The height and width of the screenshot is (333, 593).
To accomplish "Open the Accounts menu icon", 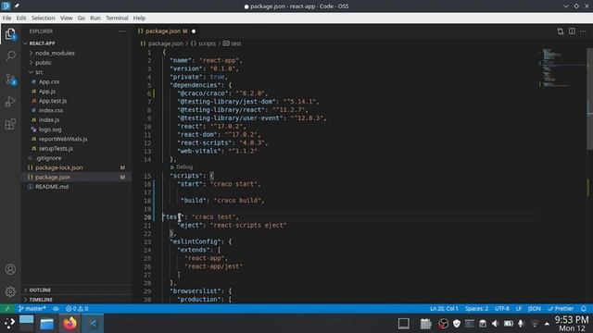I will click(10, 269).
